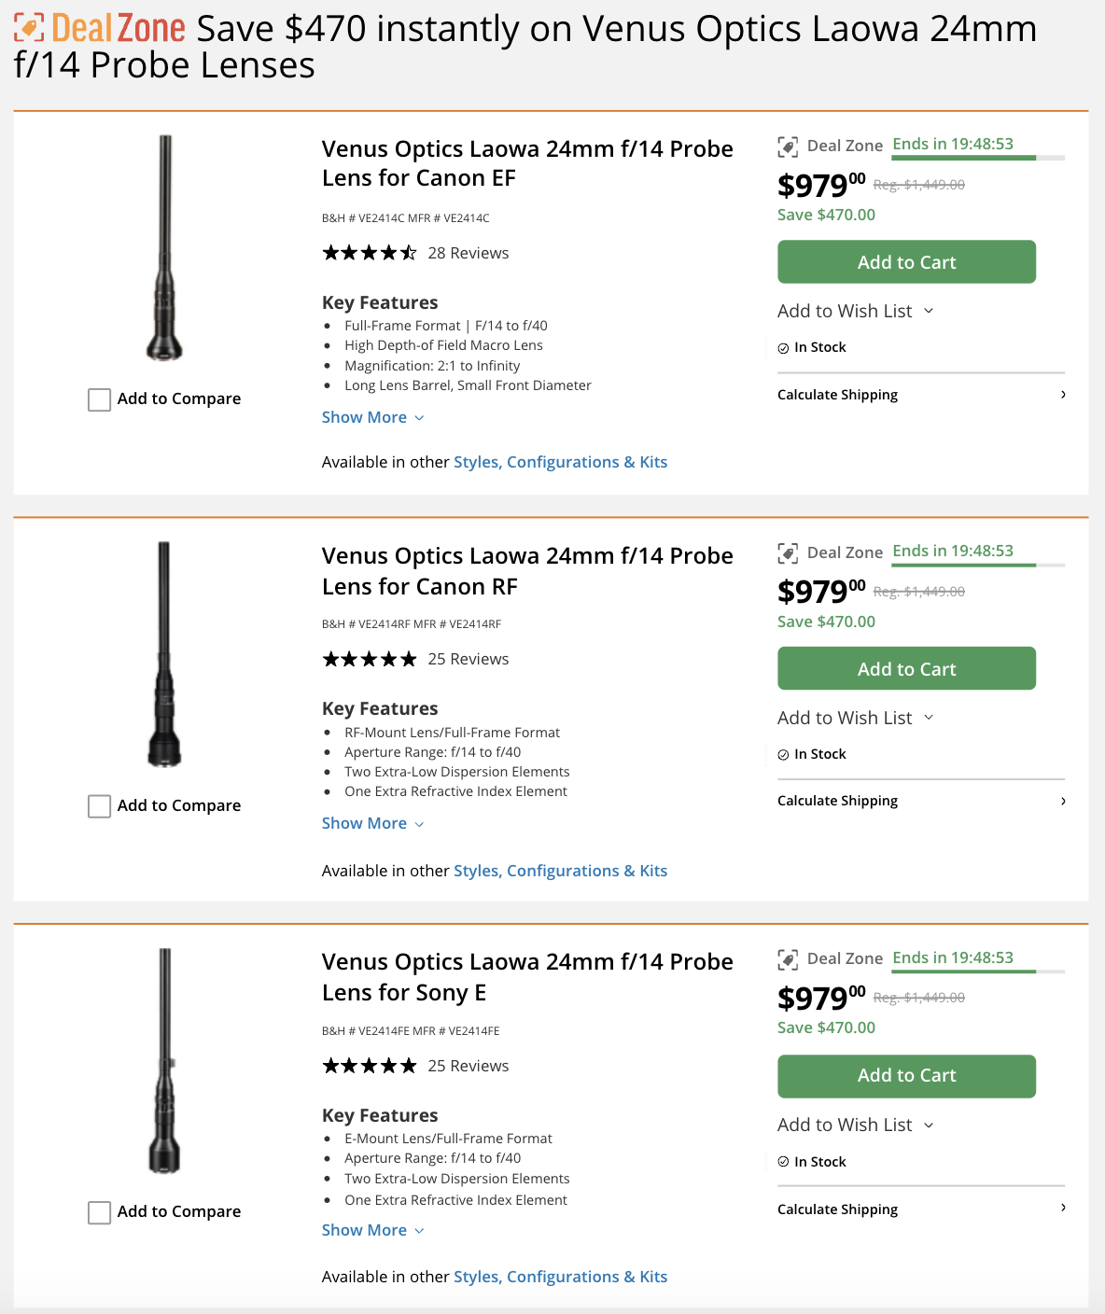Screen dimensions: 1105x1314
Task: Click the star rating for Canon EF lens
Action: point(370,253)
